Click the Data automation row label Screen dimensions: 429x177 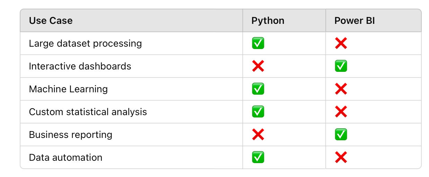[x=65, y=158]
